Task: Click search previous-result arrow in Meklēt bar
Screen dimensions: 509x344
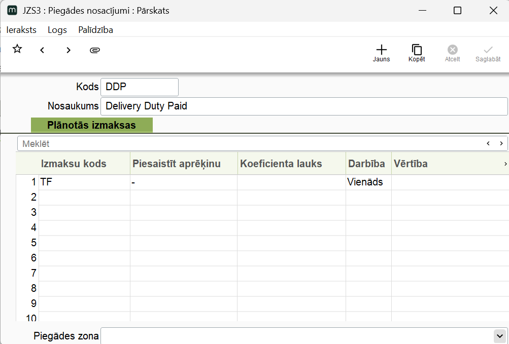Action: point(488,143)
